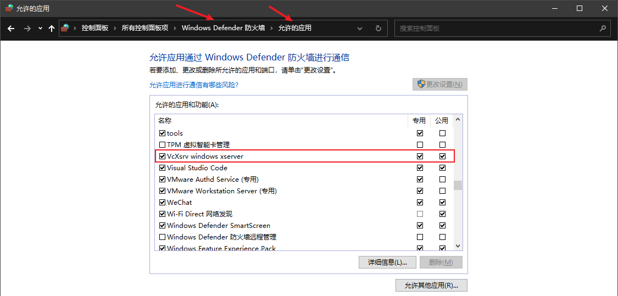Image resolution: width=618 pixels, height=296 pixels.
Task: Open the Windows Defender 防火墙 breadcrumb
Action: pyautogui.click(x=223, y=28)
